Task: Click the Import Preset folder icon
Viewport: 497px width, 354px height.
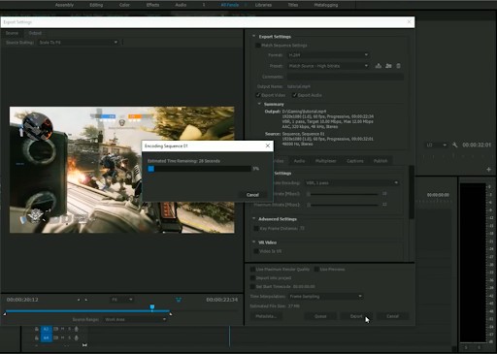Action: coord(388,66)
